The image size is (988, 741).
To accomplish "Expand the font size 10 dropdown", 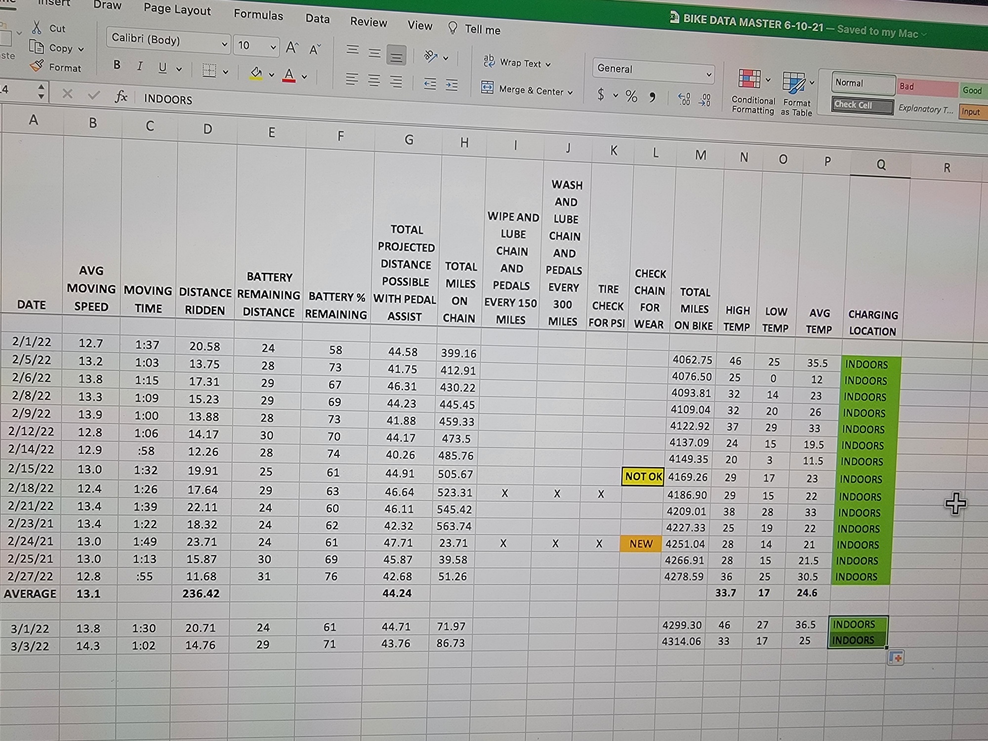I will click(273, 48).
